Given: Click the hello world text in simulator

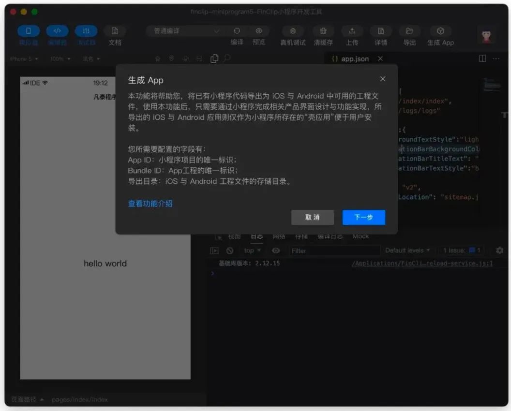Looking at the screenshot, I should point(105,264).
